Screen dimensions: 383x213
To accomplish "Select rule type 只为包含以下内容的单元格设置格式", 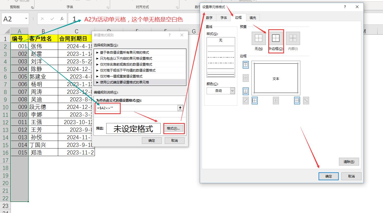I will tap(140, 58).
